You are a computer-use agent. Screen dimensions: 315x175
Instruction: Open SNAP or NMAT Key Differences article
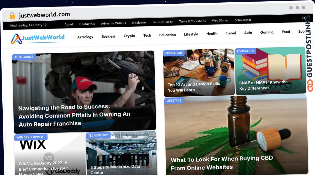coord(264,85)
